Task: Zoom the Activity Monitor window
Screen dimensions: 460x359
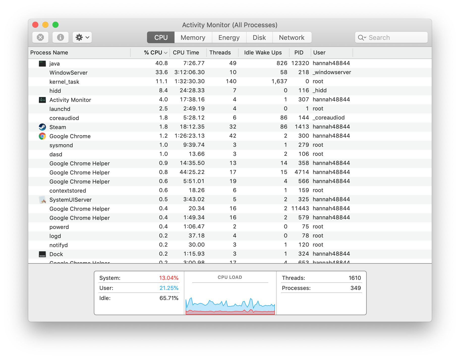Action: [x=55, y=25]
